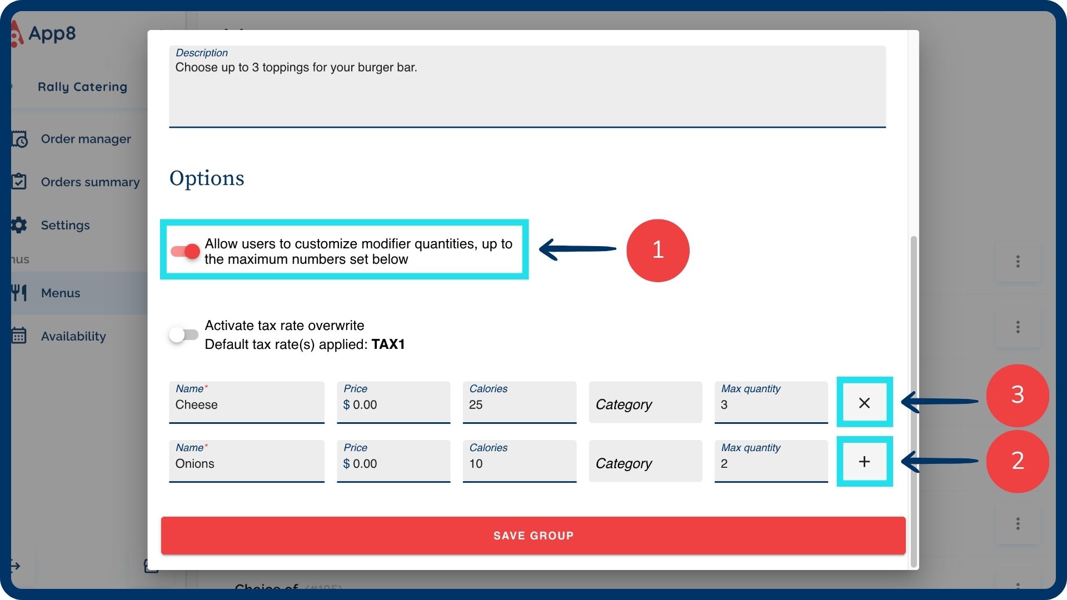1067x600 pixels.
Task: Disable customize modifier quantities toggle
Action: point(185,252)
